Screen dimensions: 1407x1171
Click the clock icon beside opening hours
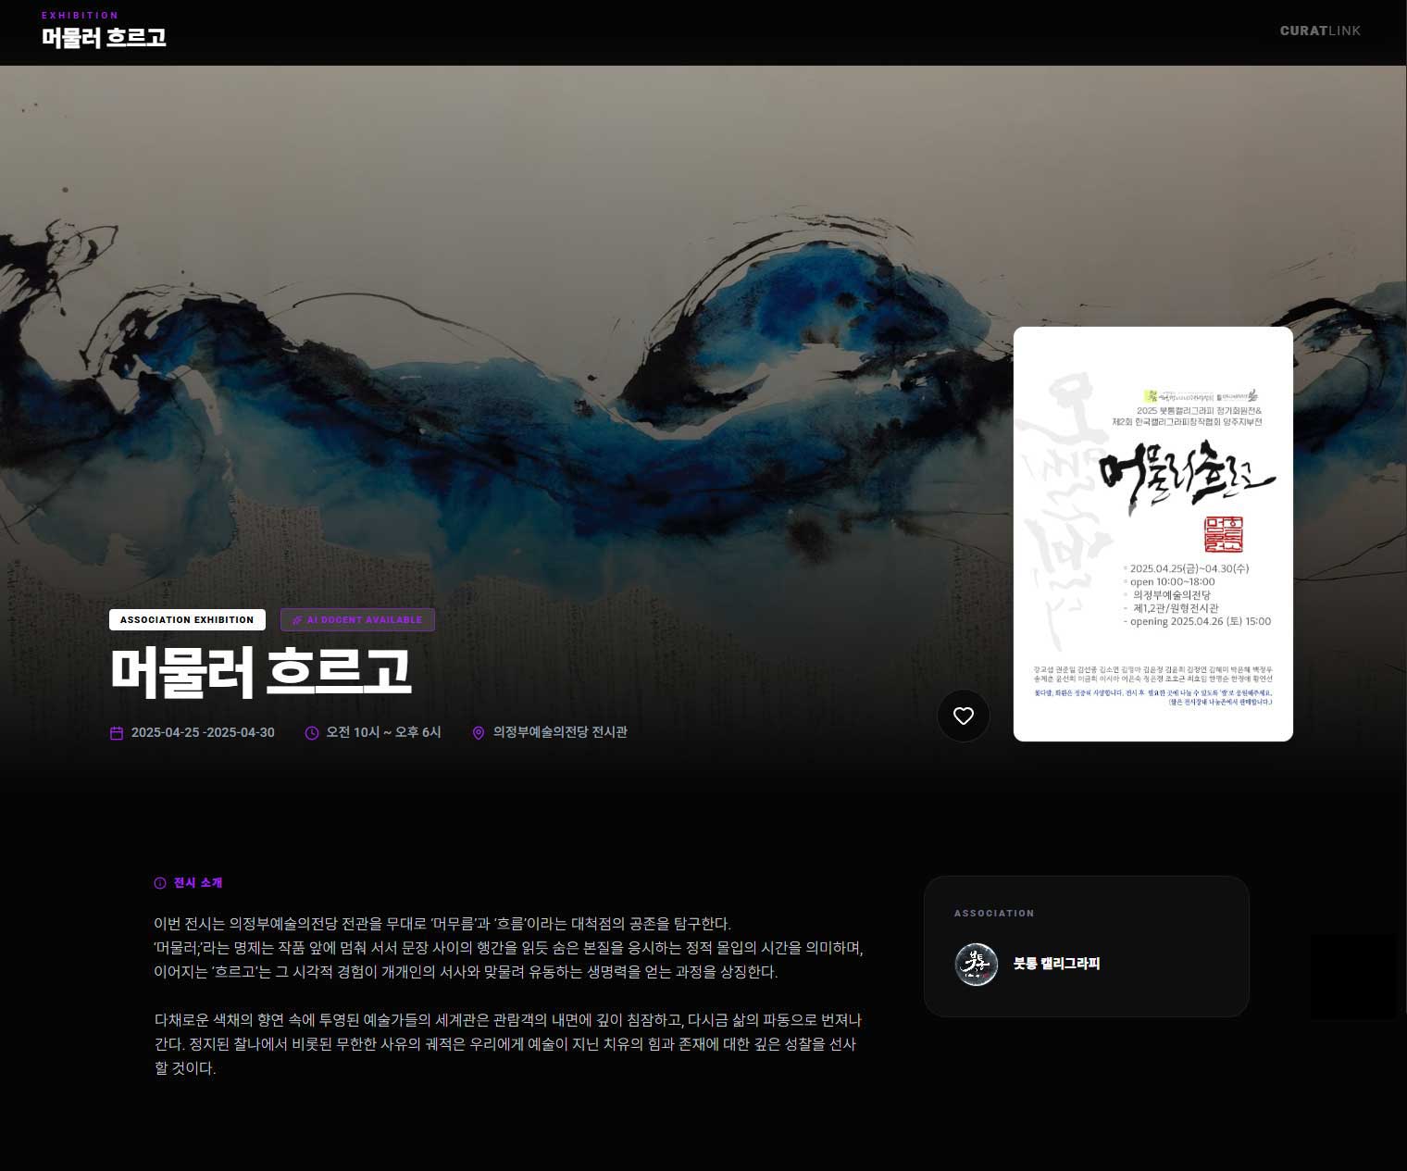coord(312,733)
